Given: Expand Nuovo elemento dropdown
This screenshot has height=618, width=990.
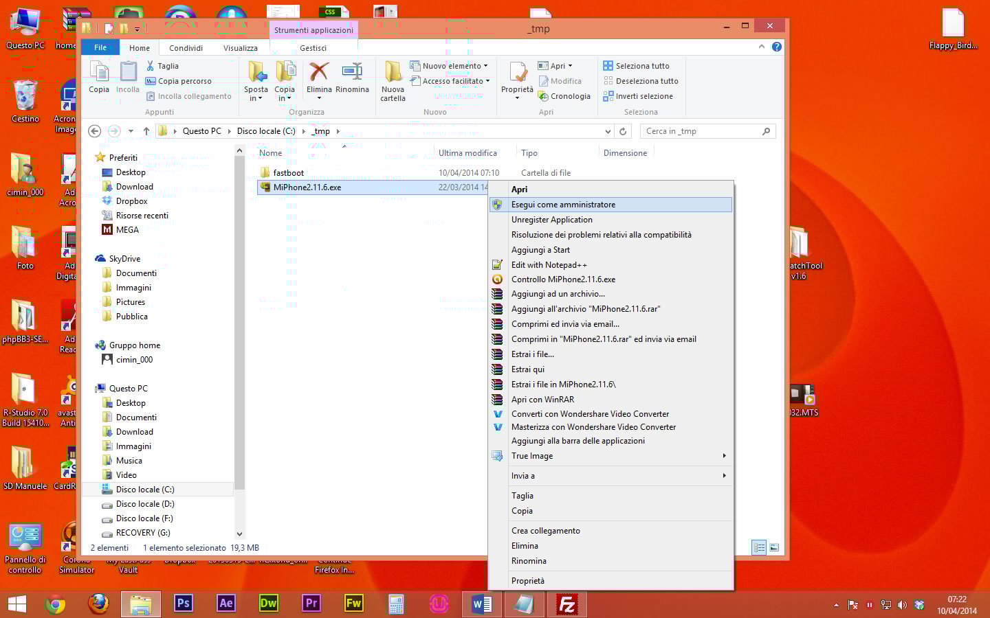Looking at the screenshot, I should pyautogui.click(x=486, y=66).
